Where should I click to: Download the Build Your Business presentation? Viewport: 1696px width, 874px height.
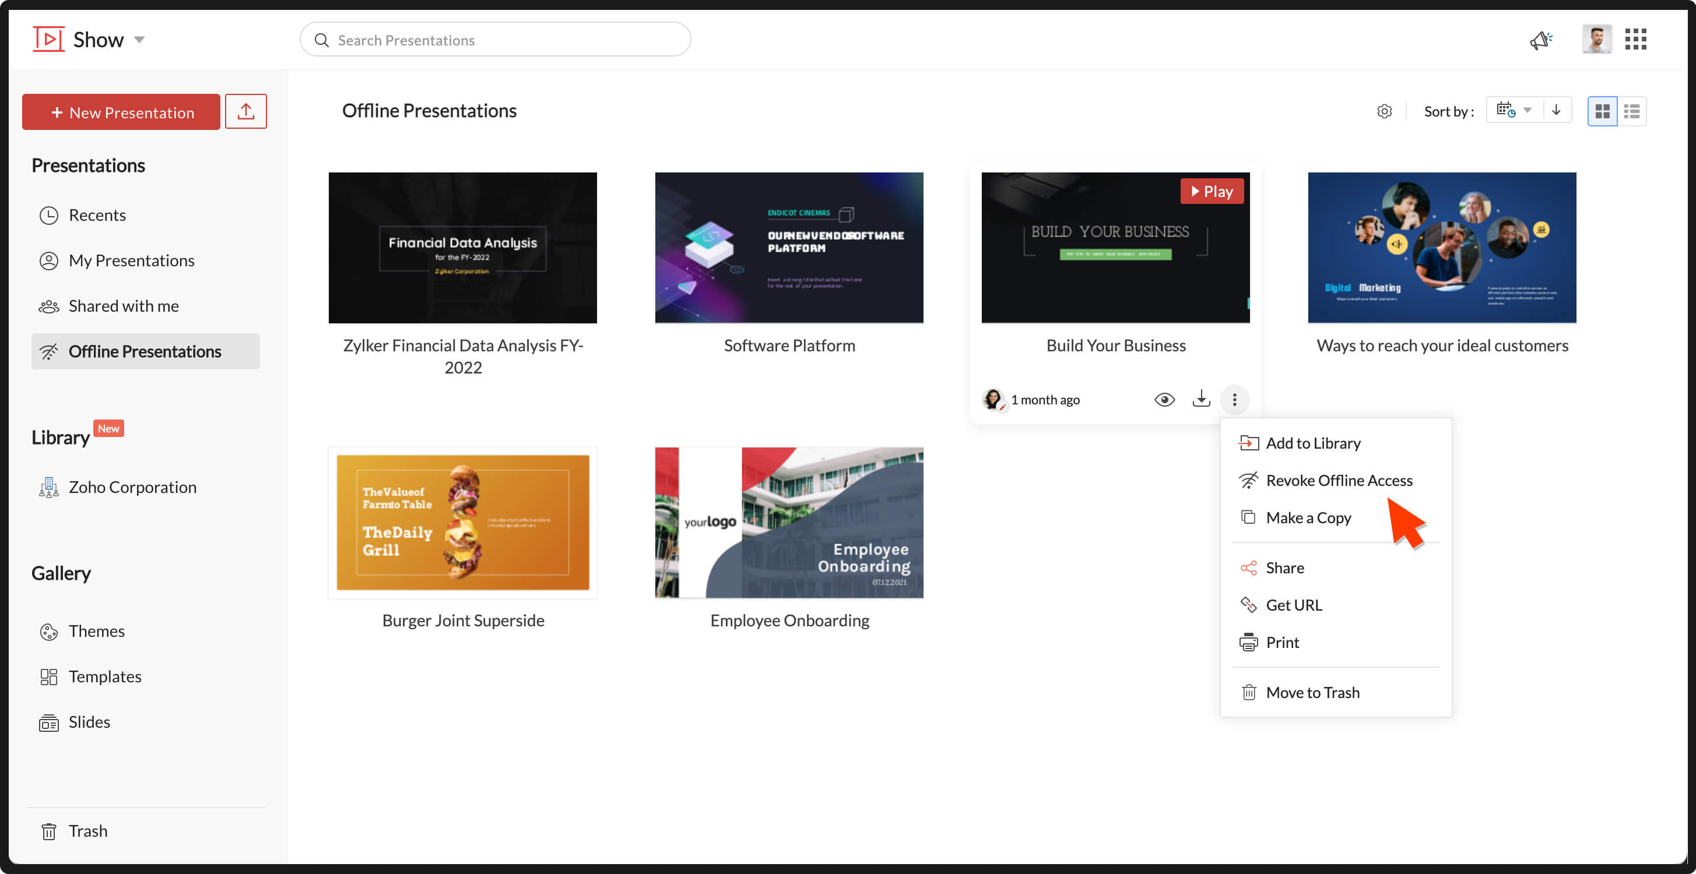[x=1201, y=399]
